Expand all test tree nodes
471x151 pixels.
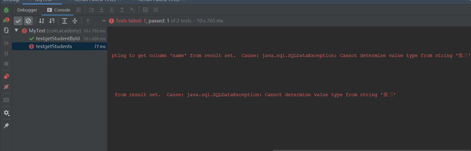pyautogui.click(x=65, y=21)
